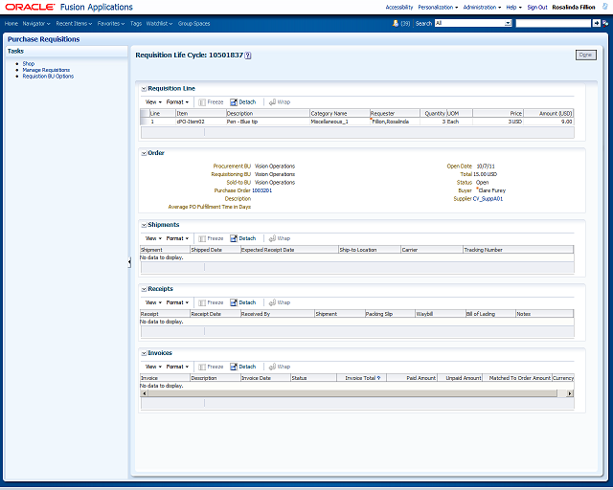Click Detach icon in Invoices toolbar
Screen dimensions: 613x490
coord(234,367)
